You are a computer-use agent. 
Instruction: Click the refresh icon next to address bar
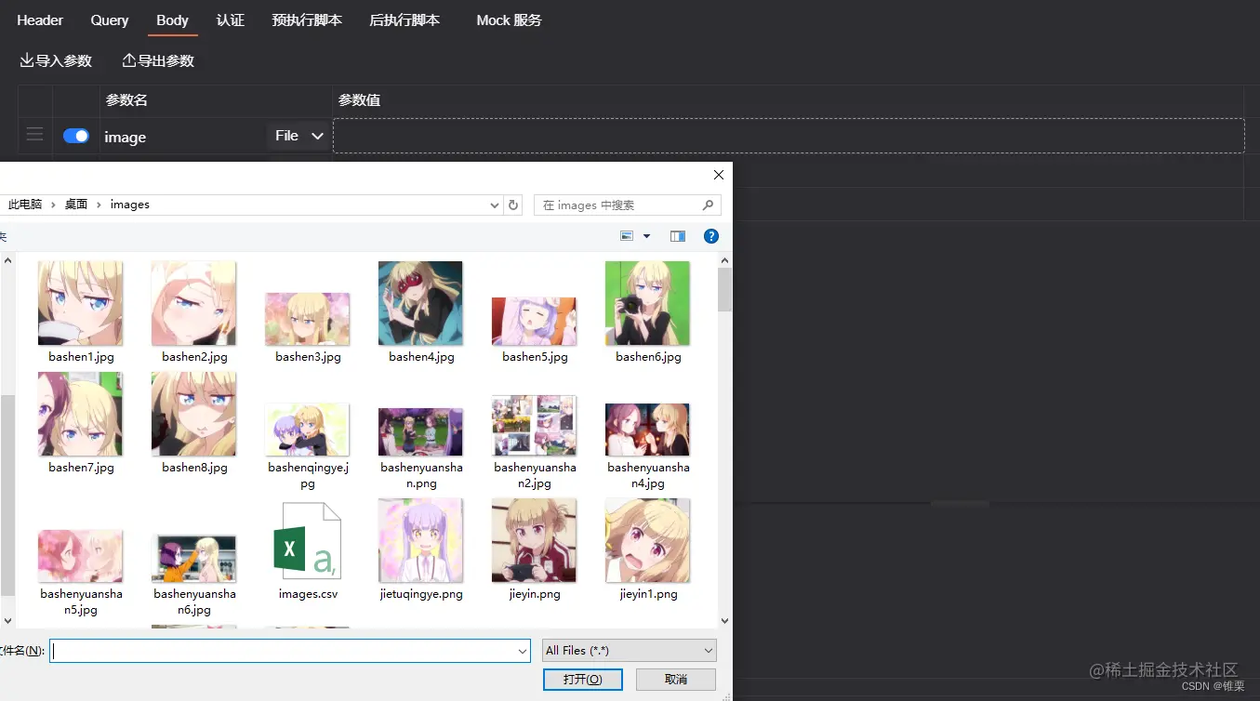click(512, 205)
